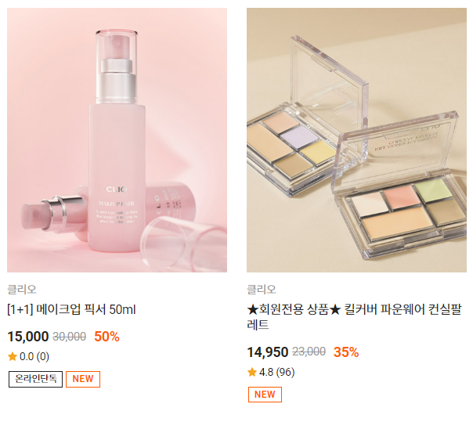Click the 14,950 sale price
The height and width of the screenshot is (422, 473).
pyautogui.click(x=268, y=352)
